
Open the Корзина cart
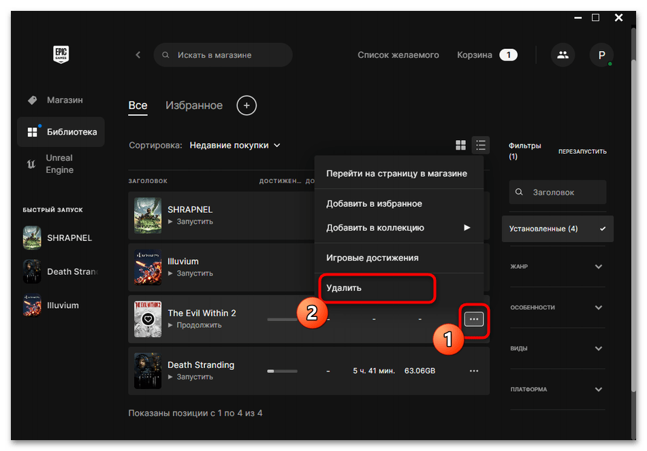tap(487, 55)
